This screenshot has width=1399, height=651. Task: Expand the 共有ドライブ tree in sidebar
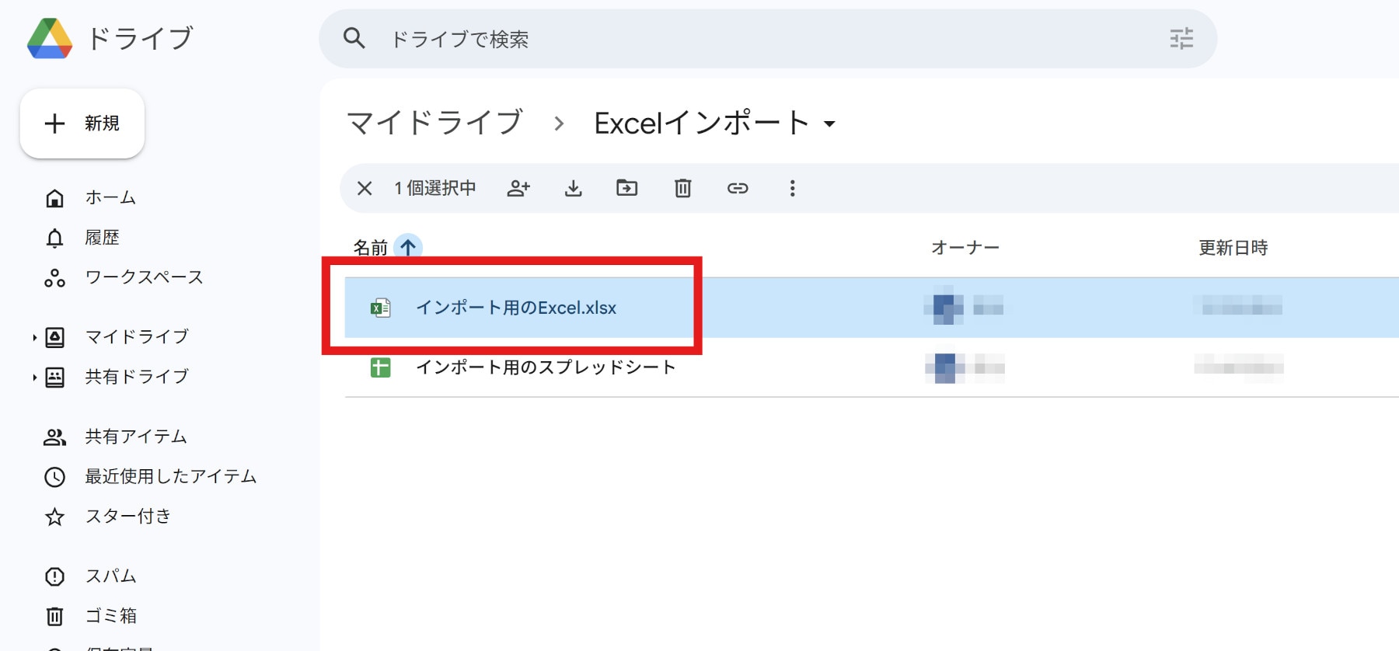pyautogui.click(x=34, y=378)
